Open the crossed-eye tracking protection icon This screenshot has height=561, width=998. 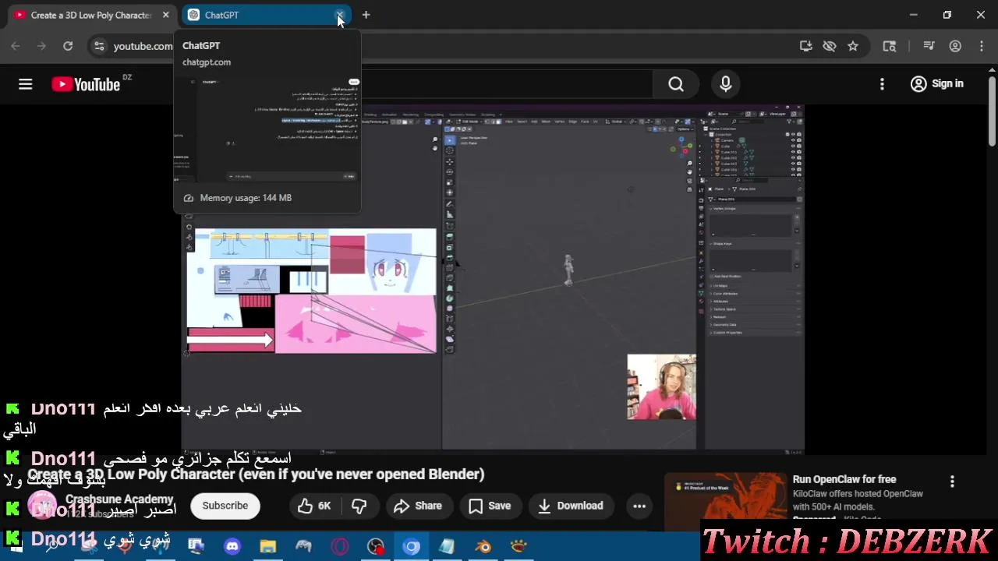(830, 46)
